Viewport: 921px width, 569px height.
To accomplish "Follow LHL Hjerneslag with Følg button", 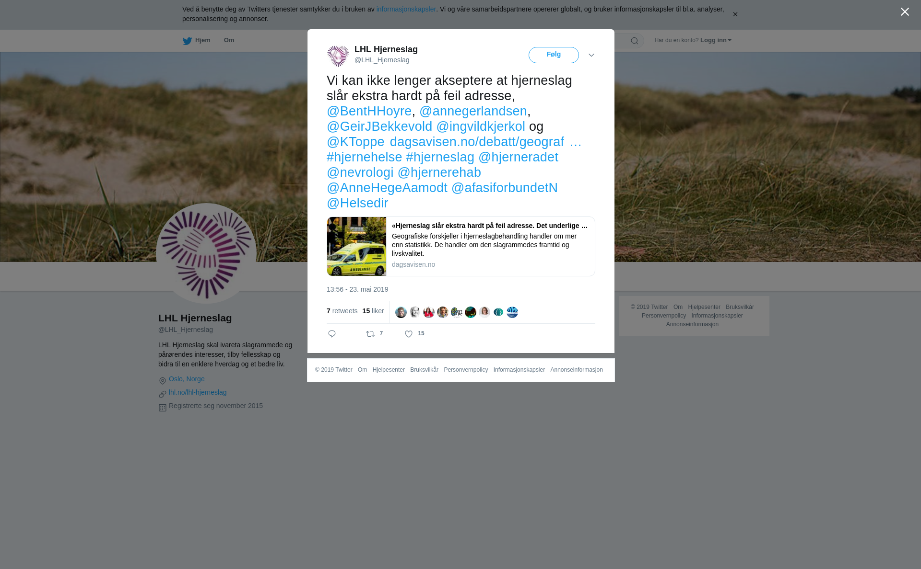I will click(554, 55).
